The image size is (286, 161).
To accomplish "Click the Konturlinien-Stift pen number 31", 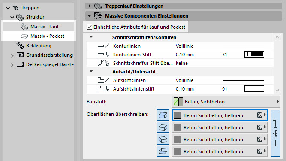I will point(225,55).
